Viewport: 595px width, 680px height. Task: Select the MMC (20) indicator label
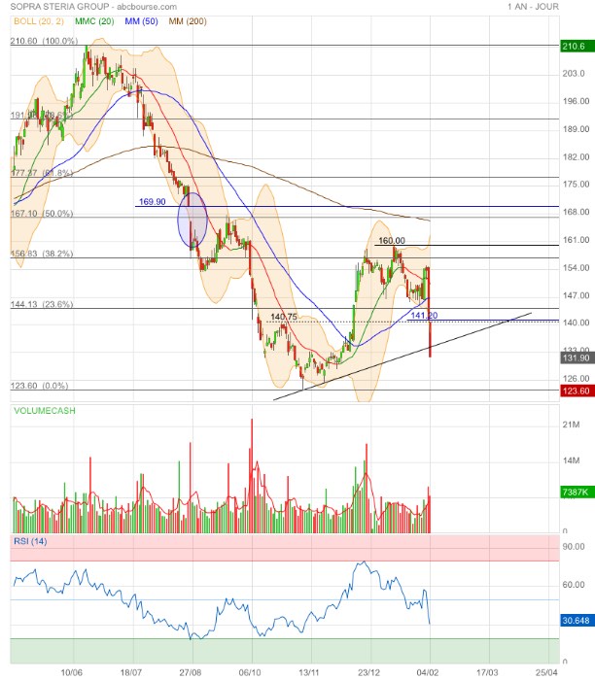pyautogui.click(x=94, y=21)
